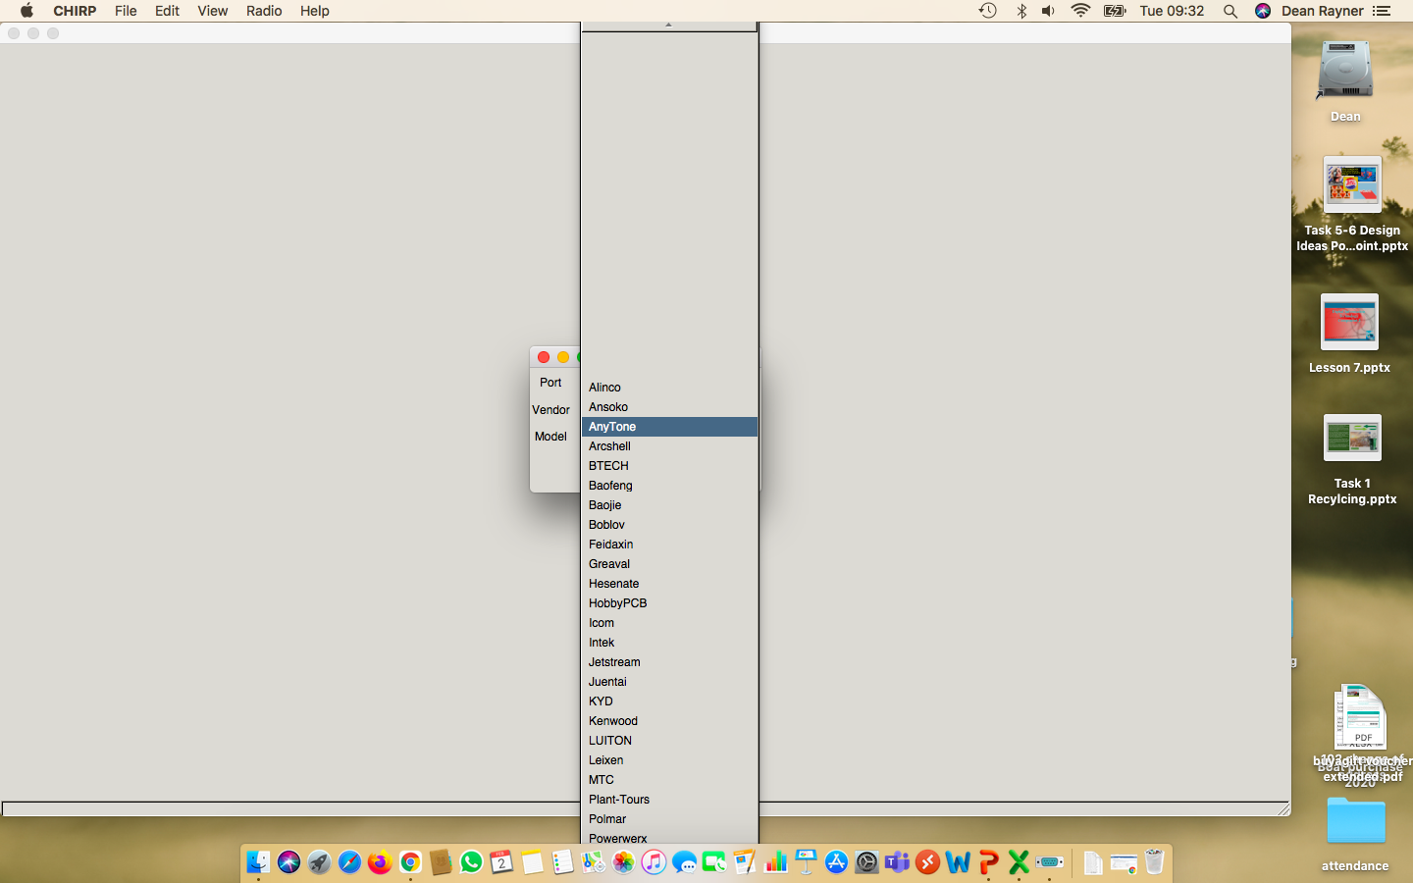
Task: Click the battery status icon
Action: (1115, 11)
